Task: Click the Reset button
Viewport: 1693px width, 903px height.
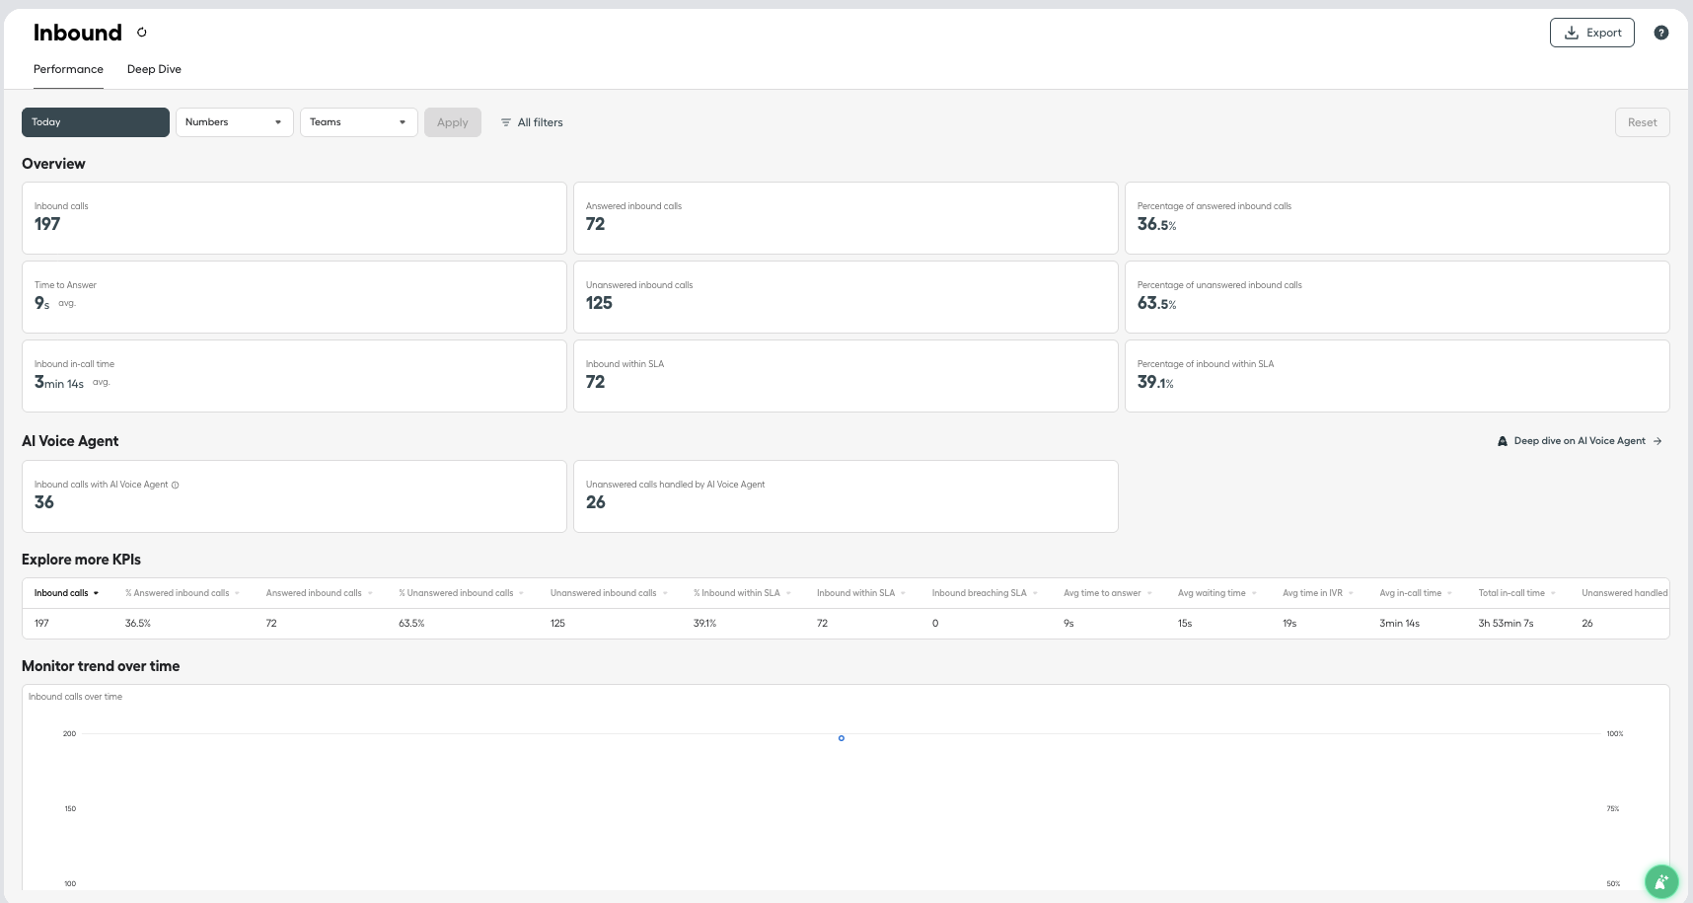Action: (1643, 122)
